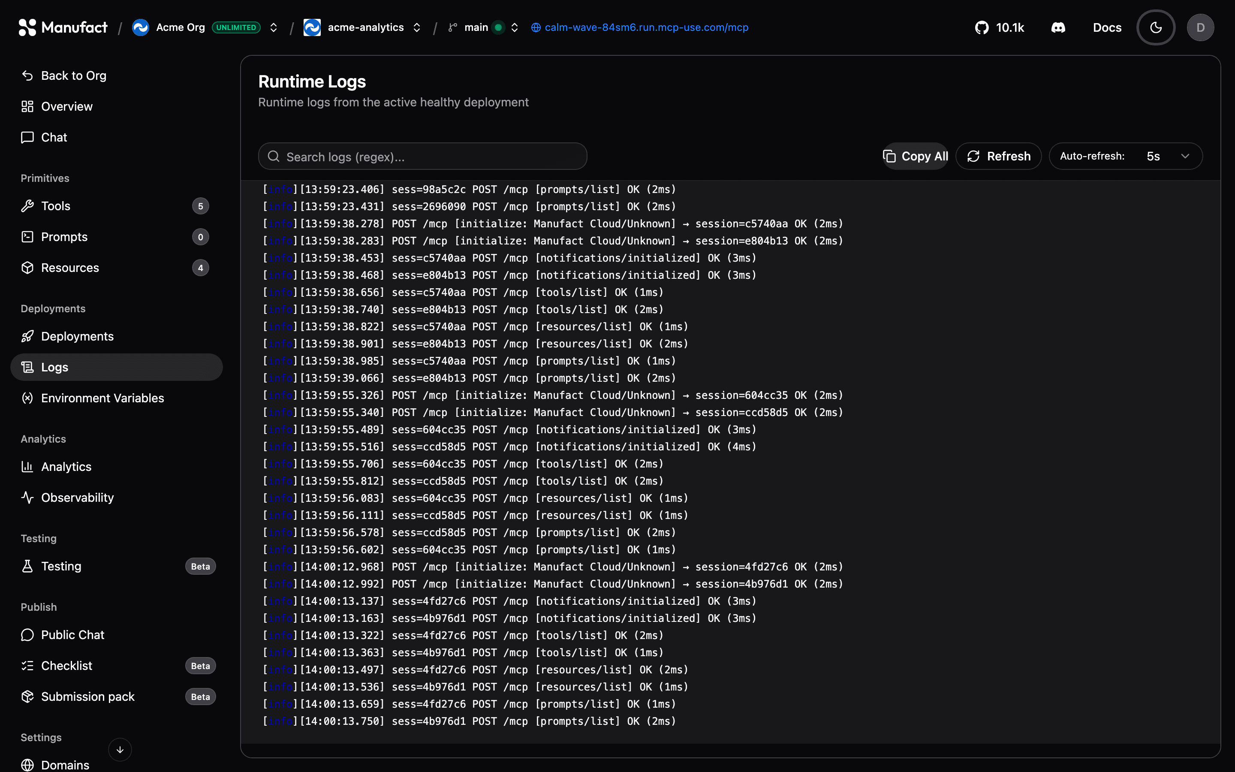Focus the Search logs regex field
Image resolution: width=1235 pixels, height=772 pixels.
tap(422, 156)
